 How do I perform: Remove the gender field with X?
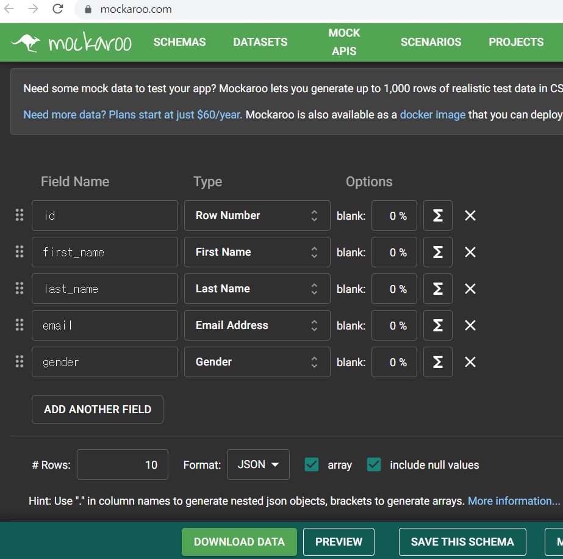point(470,362)
